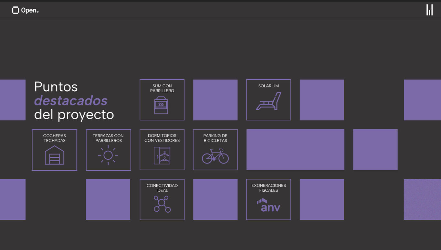This screenshot has width=441, height=250.
Task: Click the 'COCHERAS TECHADAS' label
Action: click(54, 138)
